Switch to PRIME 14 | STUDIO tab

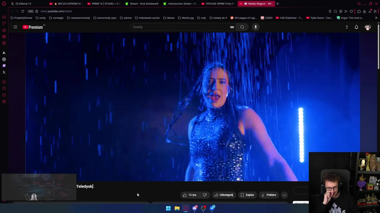click(104, 4)
